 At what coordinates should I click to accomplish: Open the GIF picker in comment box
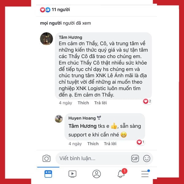click(x=135, y=159)
